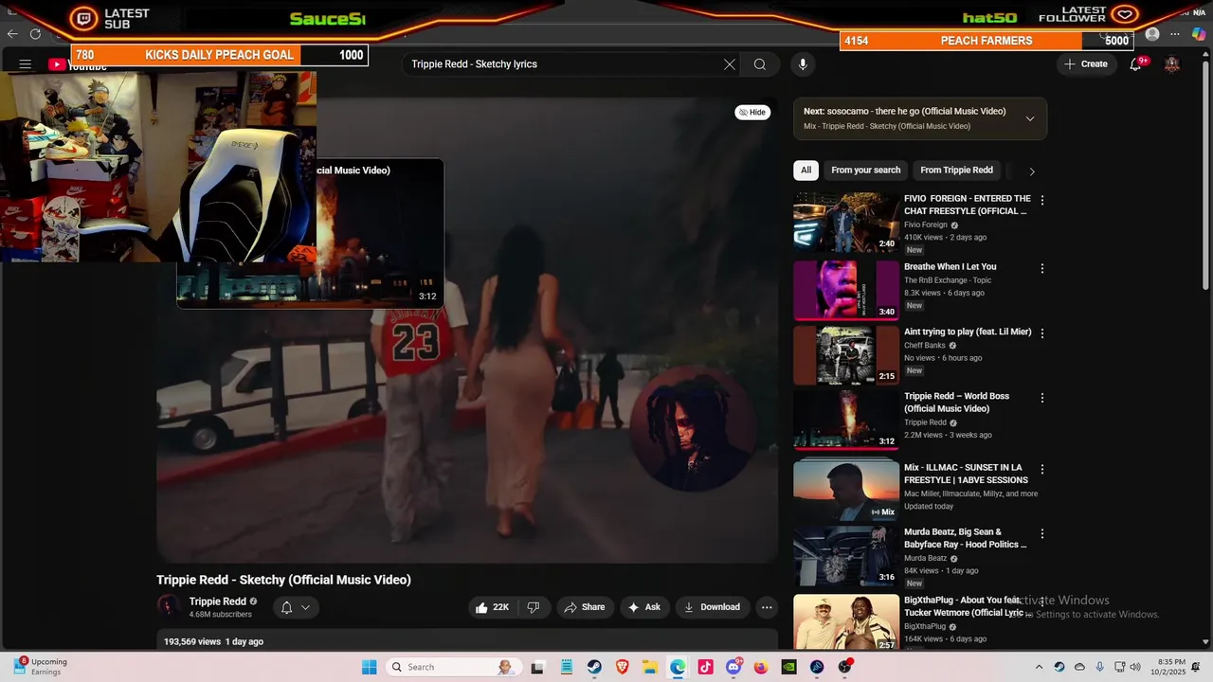Open volume control in system tray
Screen dimensions: 1213x682
point(1135,667)
